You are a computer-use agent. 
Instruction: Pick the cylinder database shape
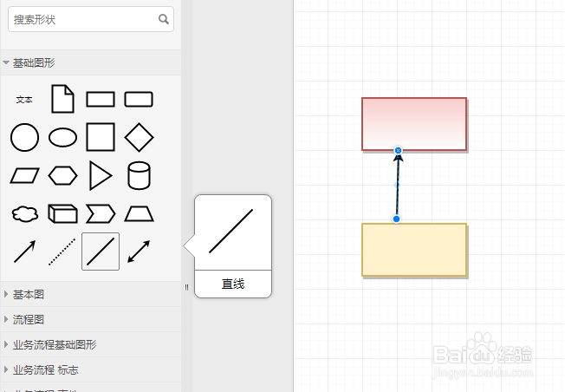coord(139,175)
